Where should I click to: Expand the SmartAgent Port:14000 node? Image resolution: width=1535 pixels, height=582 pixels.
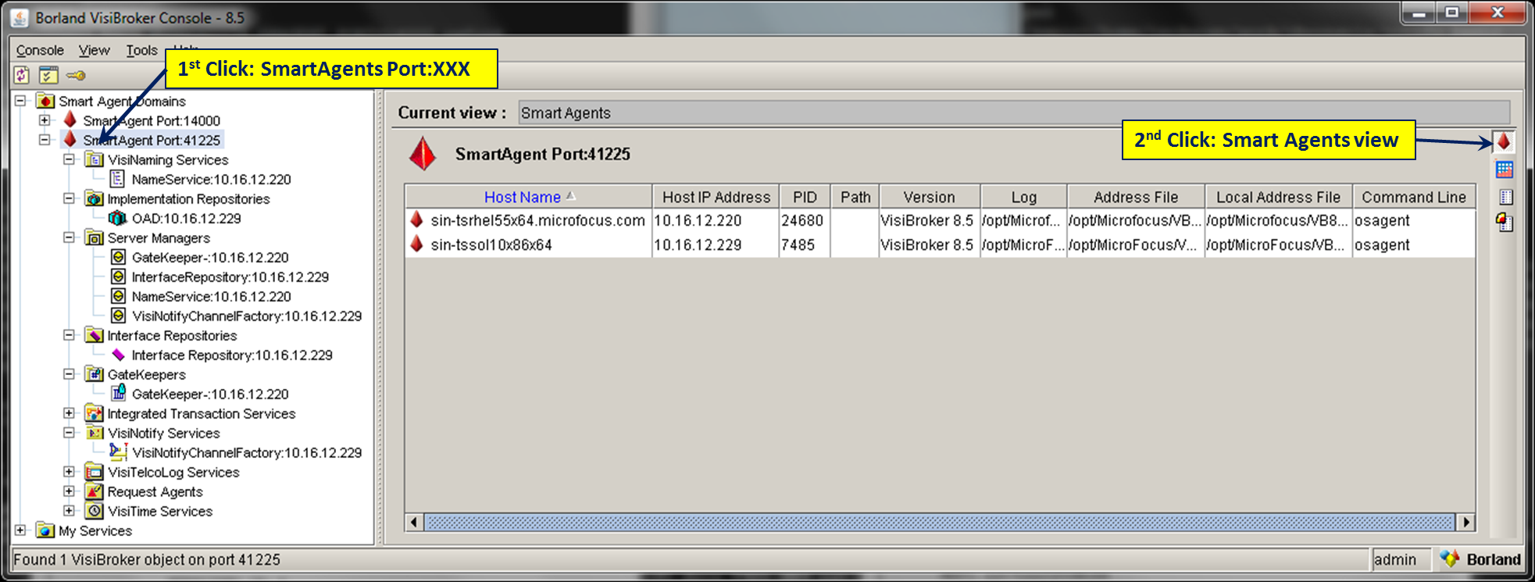point(45,120)
